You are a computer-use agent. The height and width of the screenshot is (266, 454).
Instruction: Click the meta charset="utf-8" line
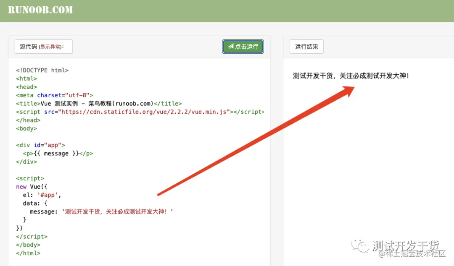(54, 95)
